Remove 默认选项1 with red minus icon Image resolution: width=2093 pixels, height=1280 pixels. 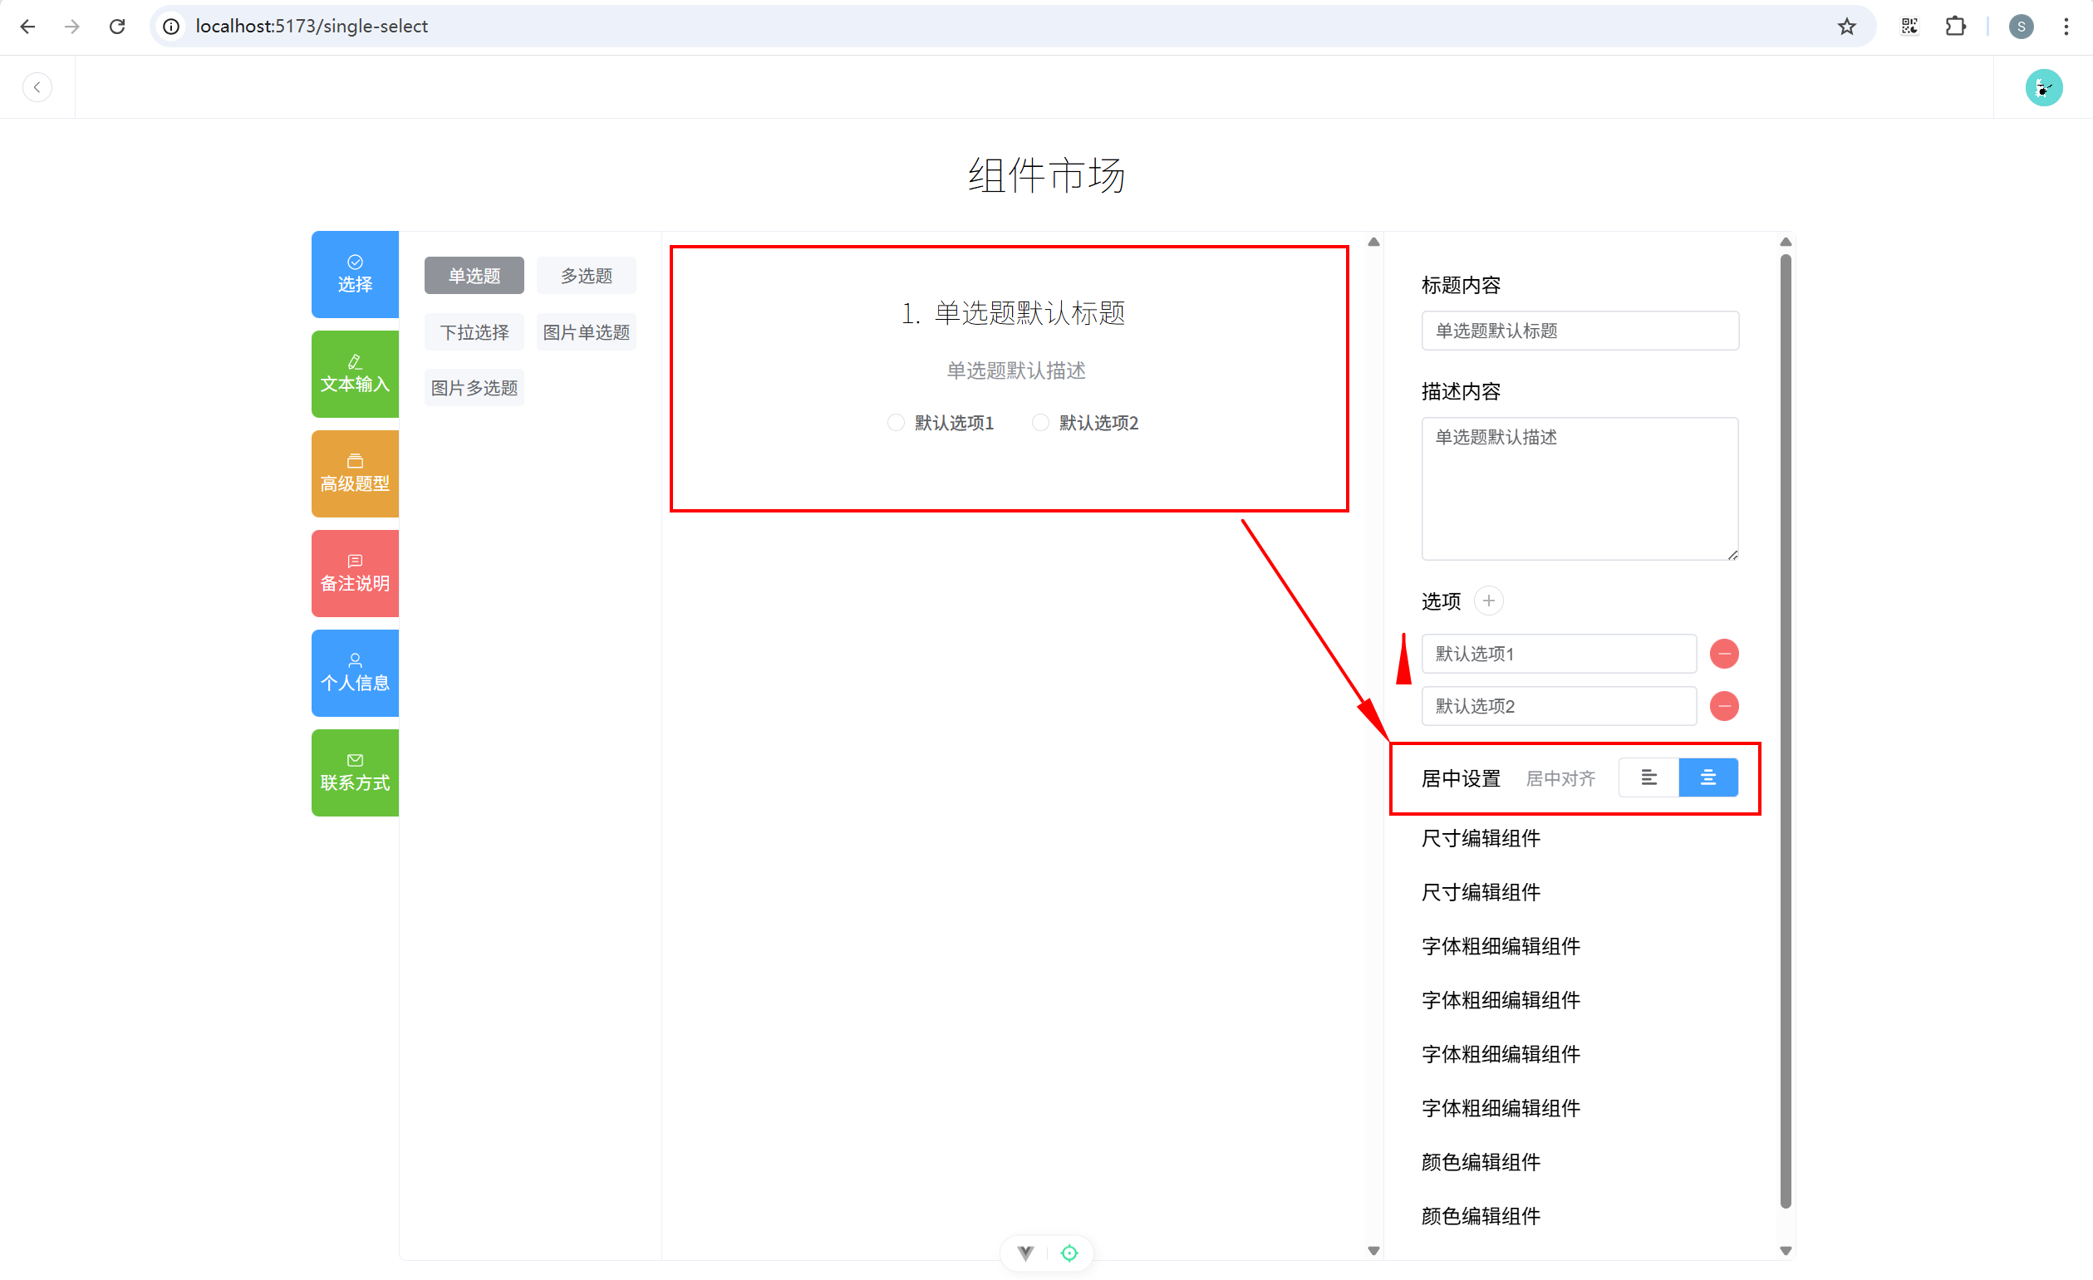[1723, 653]
